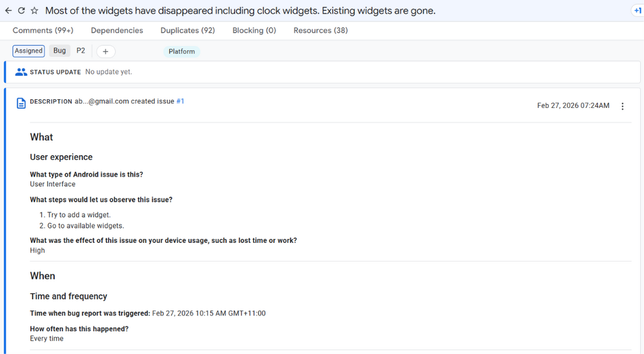Click the back arrow icon
The height and width of the screenshot is (354, 644).
(x=8, y=11)
